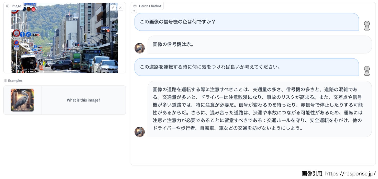Click the first user question bubble

point(247,22)
